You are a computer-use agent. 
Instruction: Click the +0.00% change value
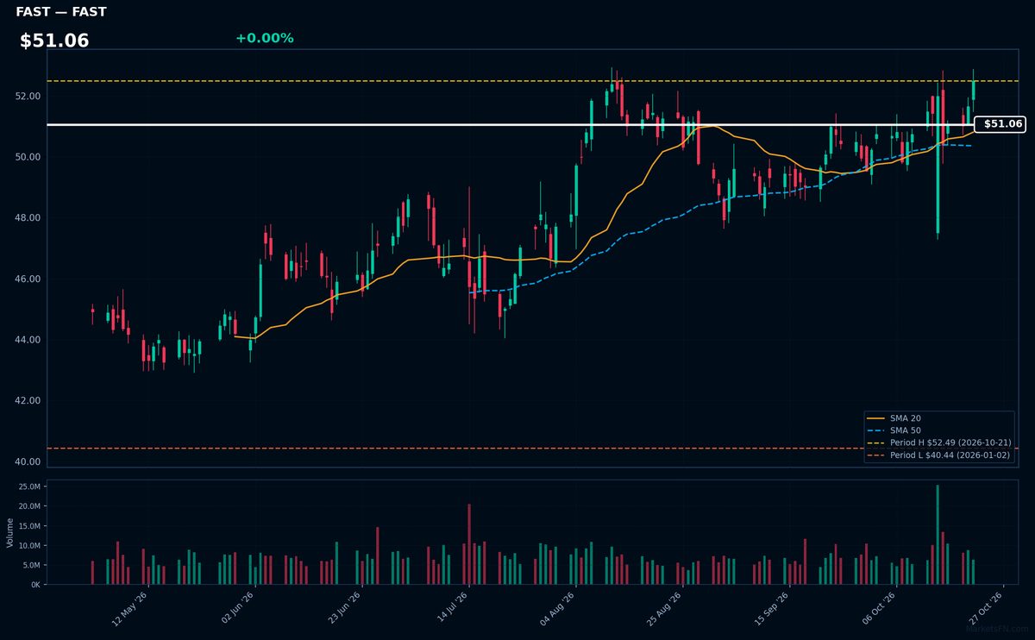pyautogui.click(x=264, y=38)
